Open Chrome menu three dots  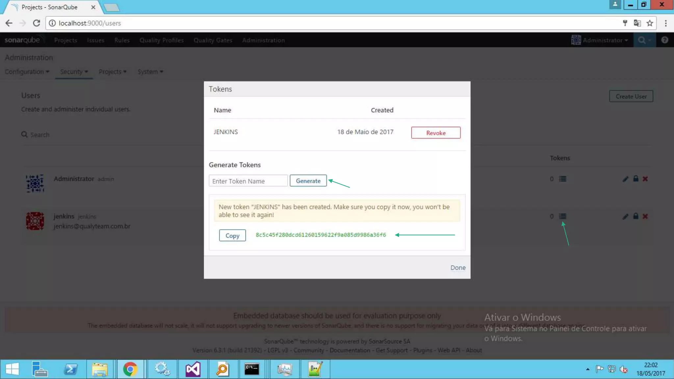(x=665, y=23)
